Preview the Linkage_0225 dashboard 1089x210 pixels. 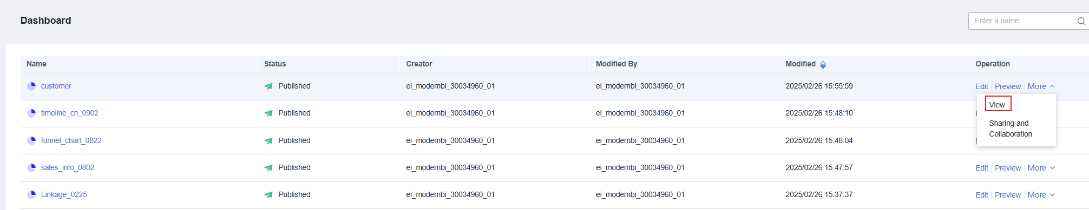(1008, 195)
